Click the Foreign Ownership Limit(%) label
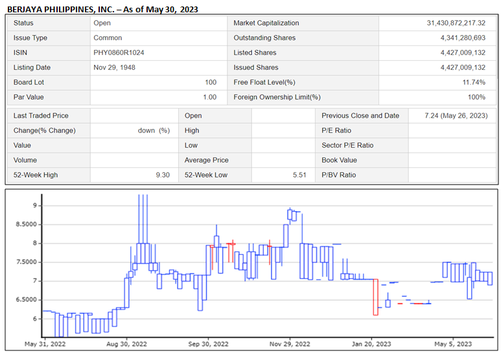Image resolution: width=501 pixels, height=353 pixels. tap(277, 97)
